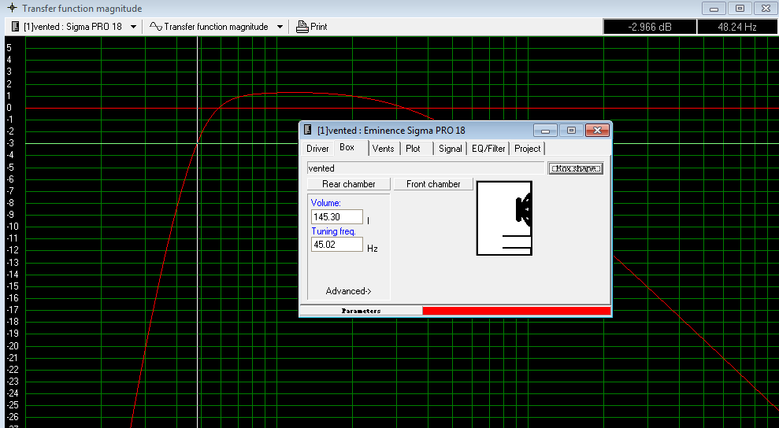Click the Transfer function magnitude selector text
The image size is (779, 428).
point(216,27)
